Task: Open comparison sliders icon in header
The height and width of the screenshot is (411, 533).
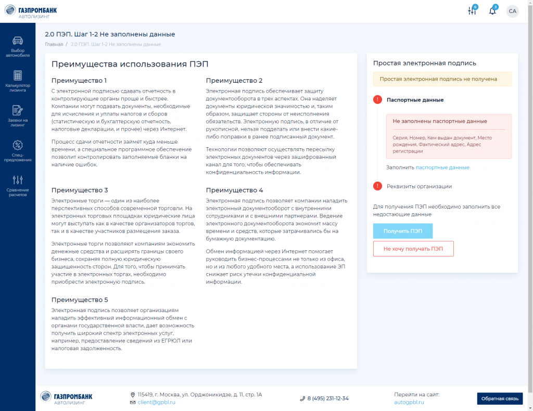Action: pyautogui.click(x=472, y=11)
